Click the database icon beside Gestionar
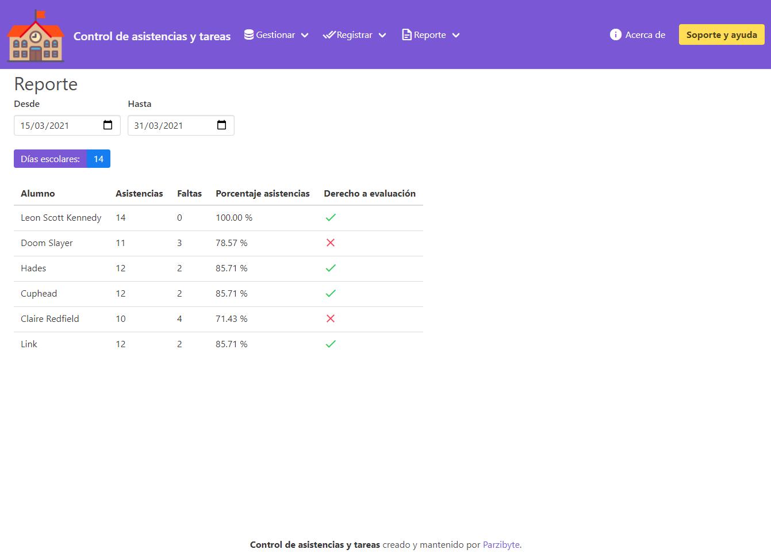Viewport: 771px width, 557px height. click(x=249, y=35)
